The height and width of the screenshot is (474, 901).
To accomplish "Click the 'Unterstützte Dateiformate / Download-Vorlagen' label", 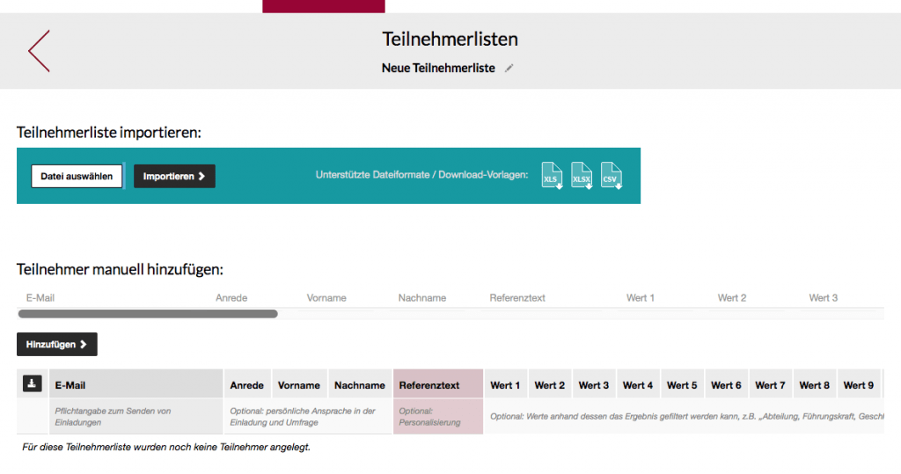I will (x=421, y=175).
